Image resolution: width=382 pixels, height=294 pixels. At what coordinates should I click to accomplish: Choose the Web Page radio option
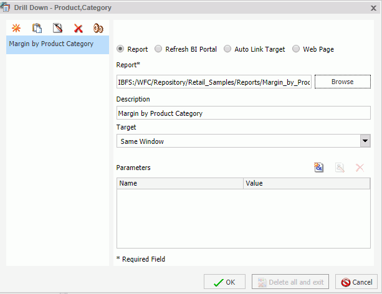pos(296,49)
